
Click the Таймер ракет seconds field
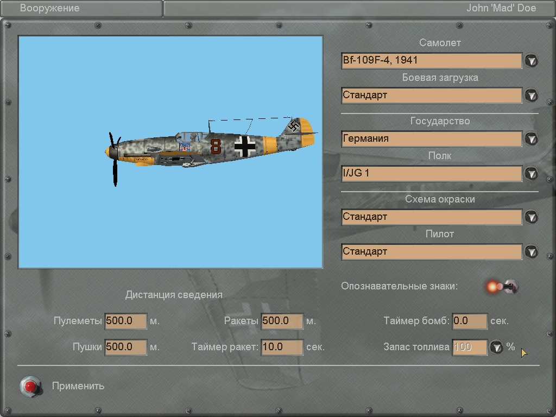[x=282, y=347]
